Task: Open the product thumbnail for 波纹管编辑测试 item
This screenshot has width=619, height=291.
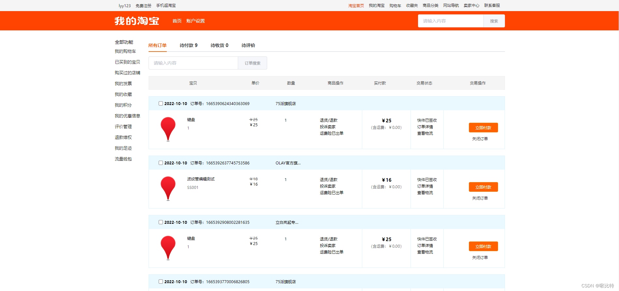Action: click(168, 189)
